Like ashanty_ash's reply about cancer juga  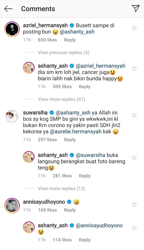point(134,69)
